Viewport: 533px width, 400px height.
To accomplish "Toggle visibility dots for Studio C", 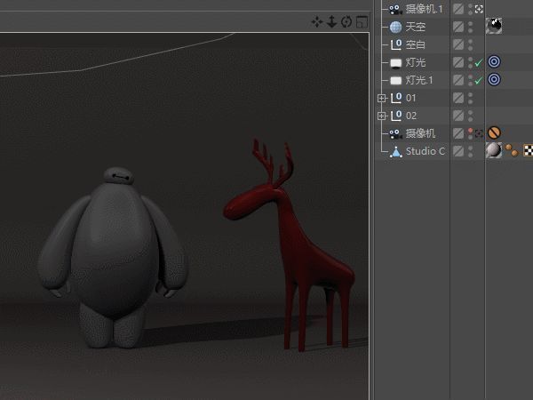I will tap(471, 152).
